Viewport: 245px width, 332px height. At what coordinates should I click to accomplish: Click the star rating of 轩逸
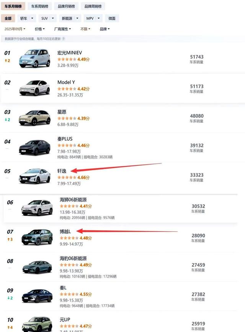click(x=67, y=178)
